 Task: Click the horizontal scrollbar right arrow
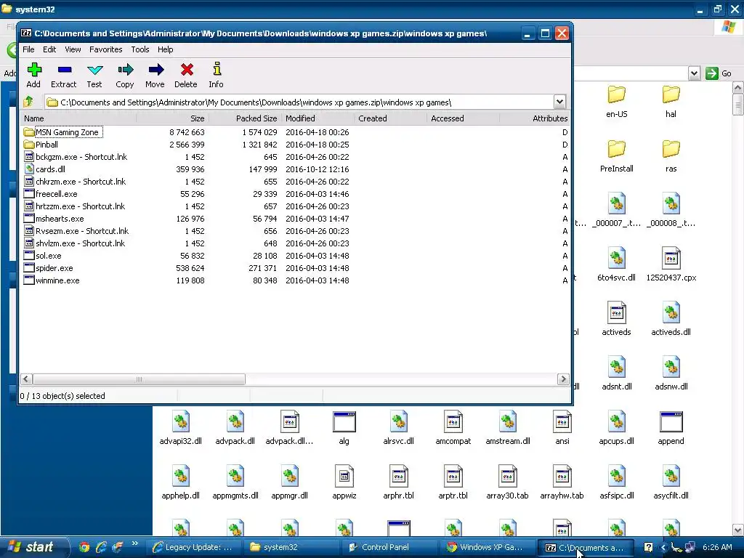coord(563,379)
